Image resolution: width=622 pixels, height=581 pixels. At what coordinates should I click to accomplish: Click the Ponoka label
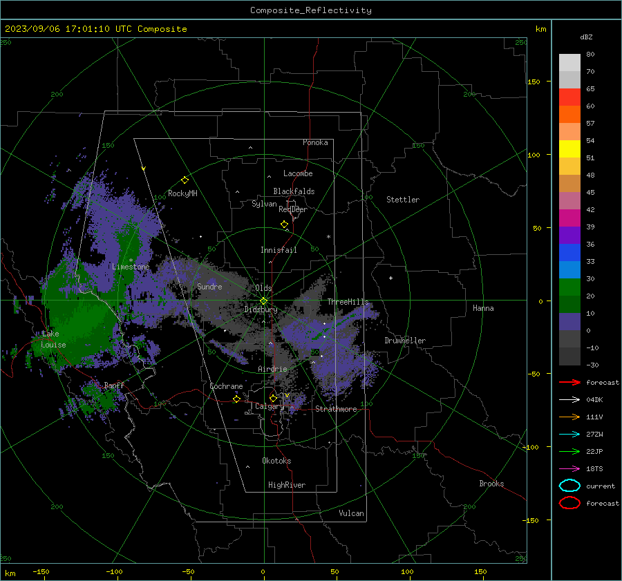point(315,142)
